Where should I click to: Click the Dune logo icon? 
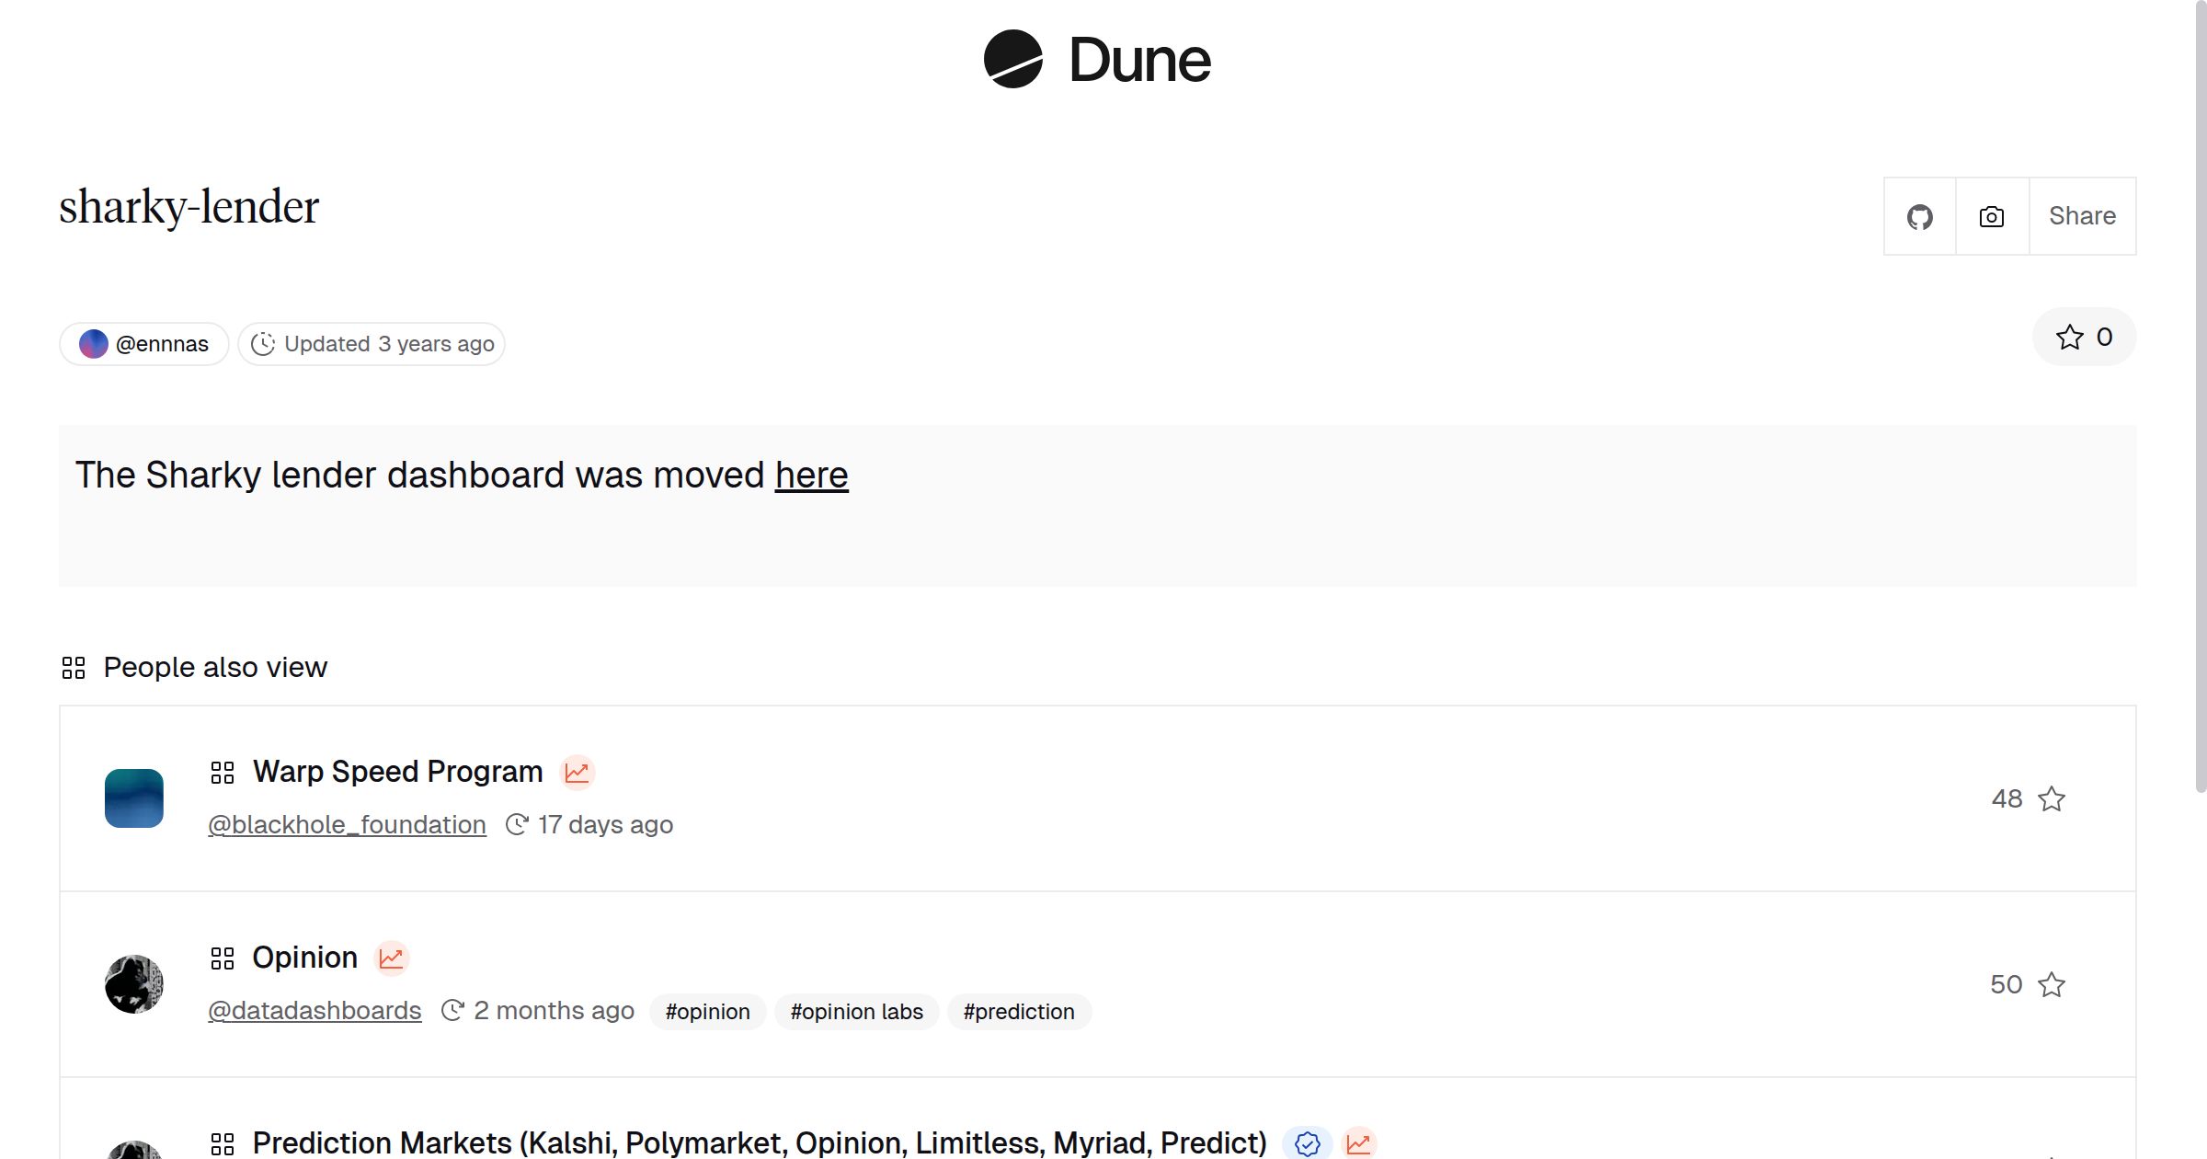tap(1012, 60)
